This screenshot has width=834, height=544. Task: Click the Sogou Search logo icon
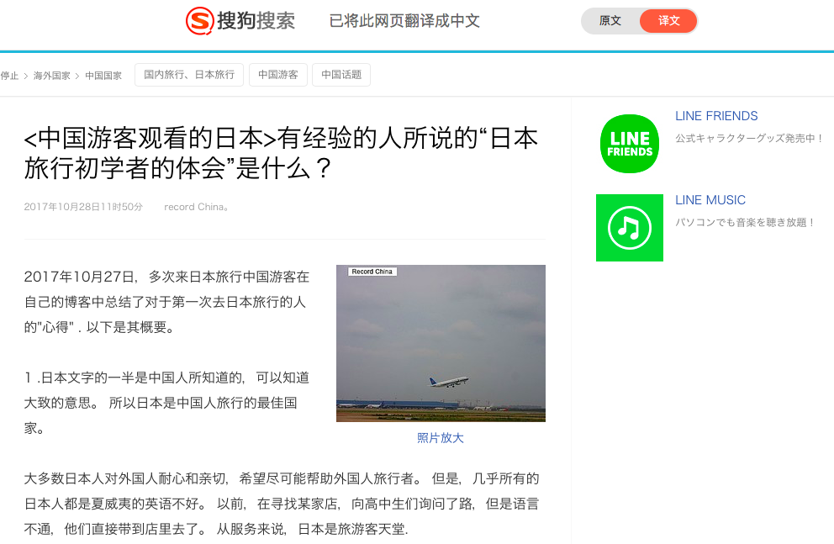pyautogui.click(x=200, y=21)
